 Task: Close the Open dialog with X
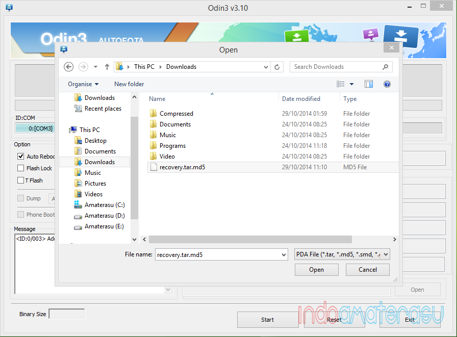(392, 48)
